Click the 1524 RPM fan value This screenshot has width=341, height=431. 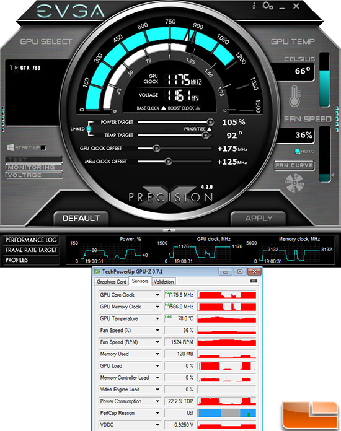(x=179, y=342)
